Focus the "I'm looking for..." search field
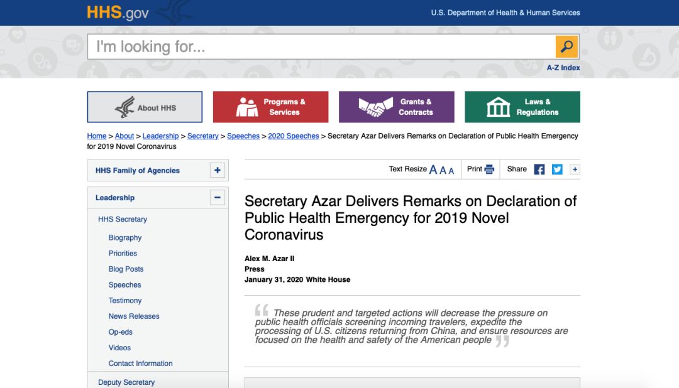 (x=321, y=46)
